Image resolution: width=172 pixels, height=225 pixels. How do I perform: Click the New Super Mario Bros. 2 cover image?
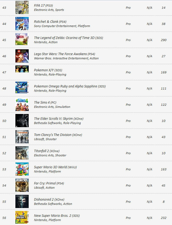click(x=22, y=217)
